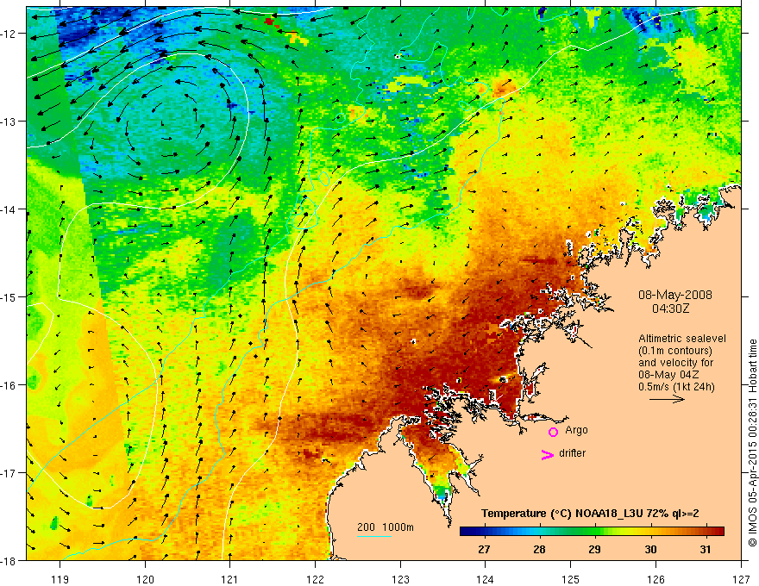
Task: Click the longitude axis label 125
Action: [x=570, y=579]
